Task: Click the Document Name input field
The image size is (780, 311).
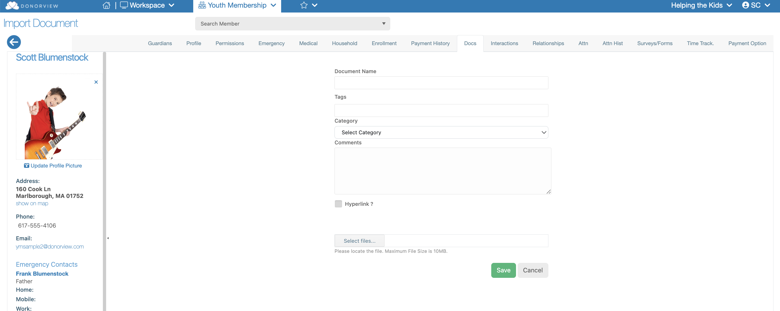Action: [x=441, y=83]
